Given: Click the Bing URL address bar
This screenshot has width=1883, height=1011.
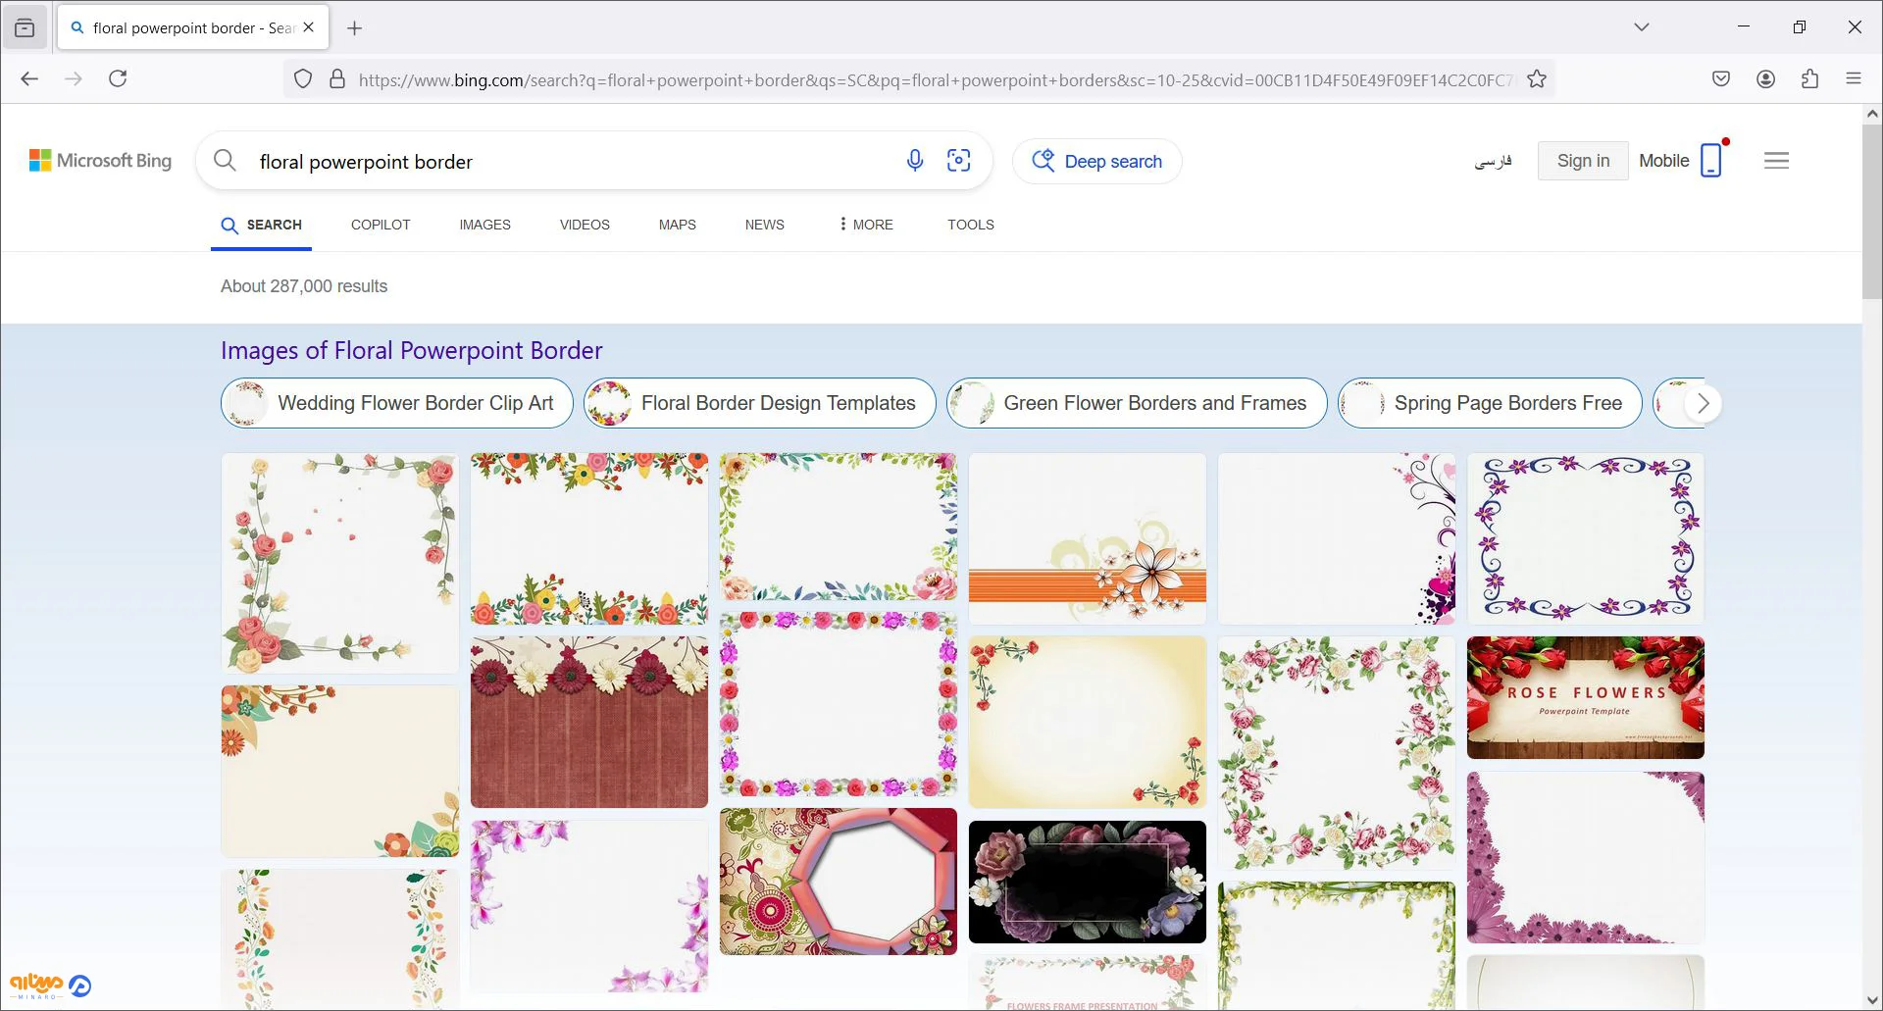Looking at the screenshot, I should [935, 80].
